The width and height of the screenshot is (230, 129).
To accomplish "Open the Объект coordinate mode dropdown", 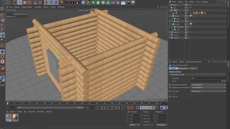I will (x=134, y=125).
